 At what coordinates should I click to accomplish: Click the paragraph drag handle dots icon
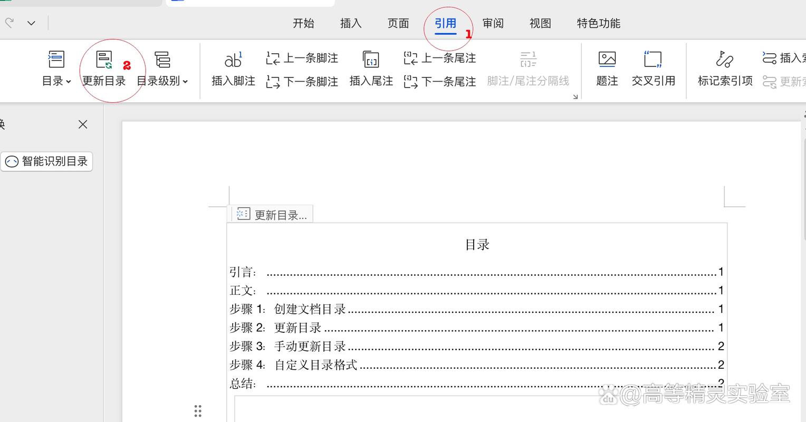point(198,411)
